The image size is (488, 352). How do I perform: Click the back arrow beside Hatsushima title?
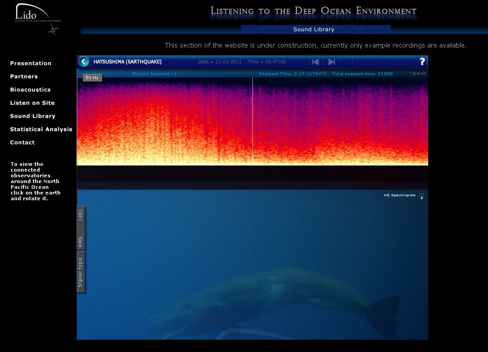84,62
